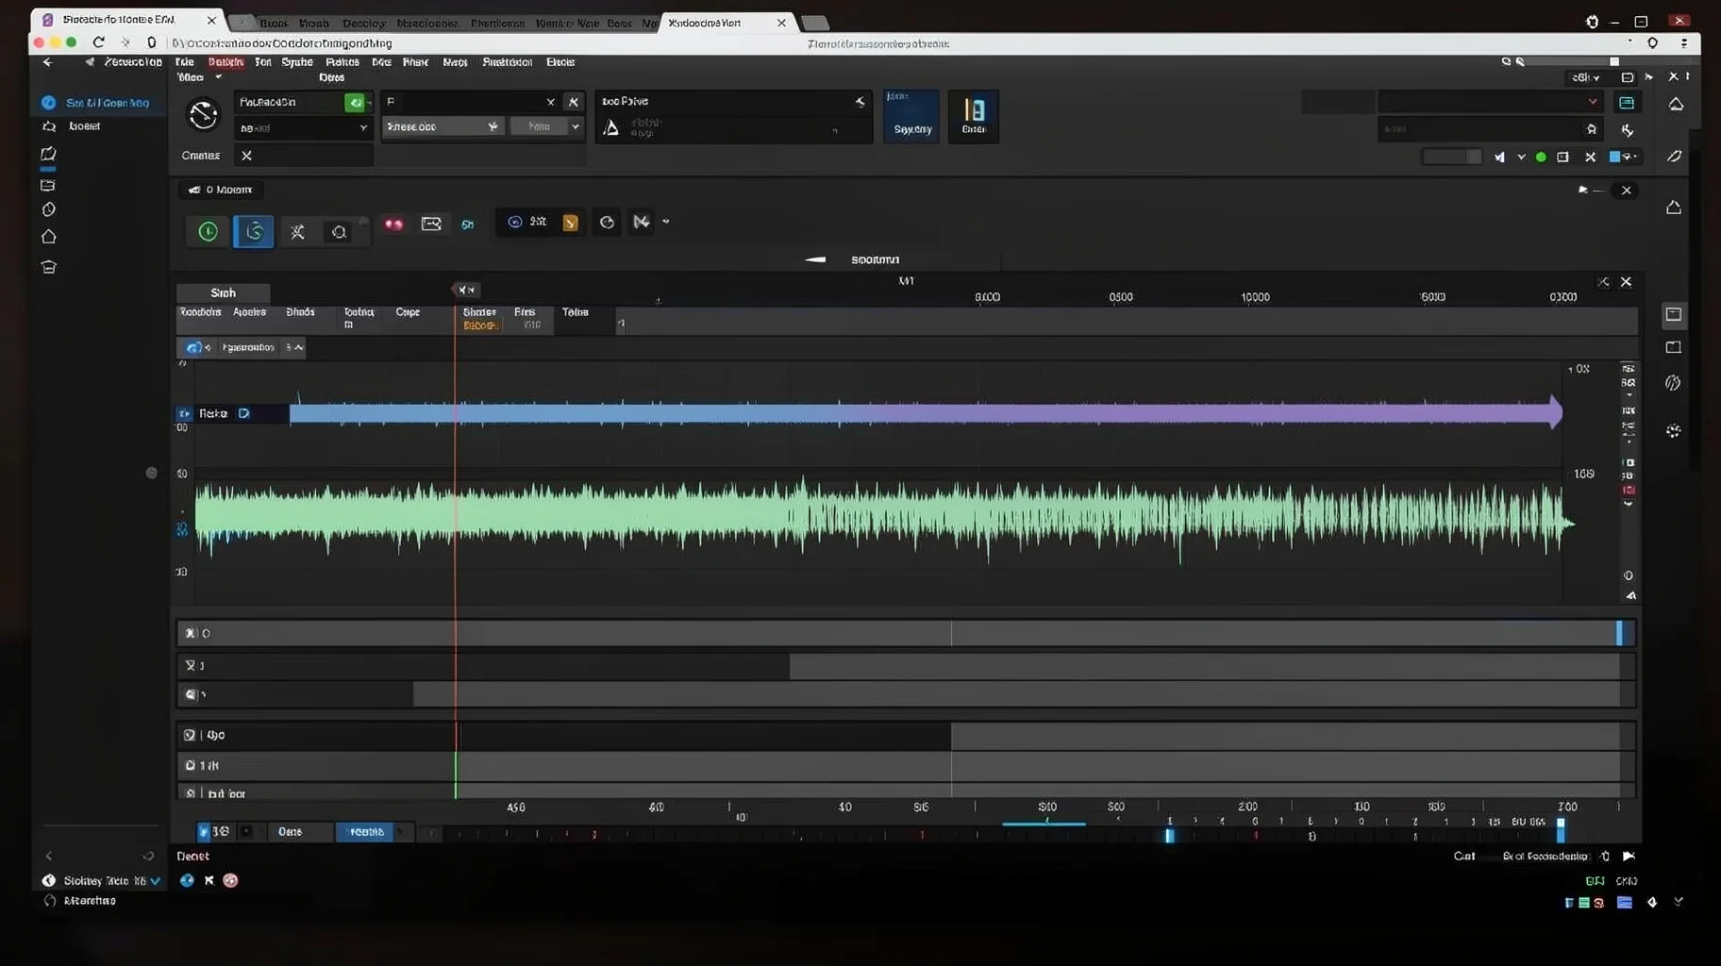Image resolution: width=1721 pixels, height=966 pixels.
Task: Click the green circular power icon in the toolbar
Action: (208, 231)
